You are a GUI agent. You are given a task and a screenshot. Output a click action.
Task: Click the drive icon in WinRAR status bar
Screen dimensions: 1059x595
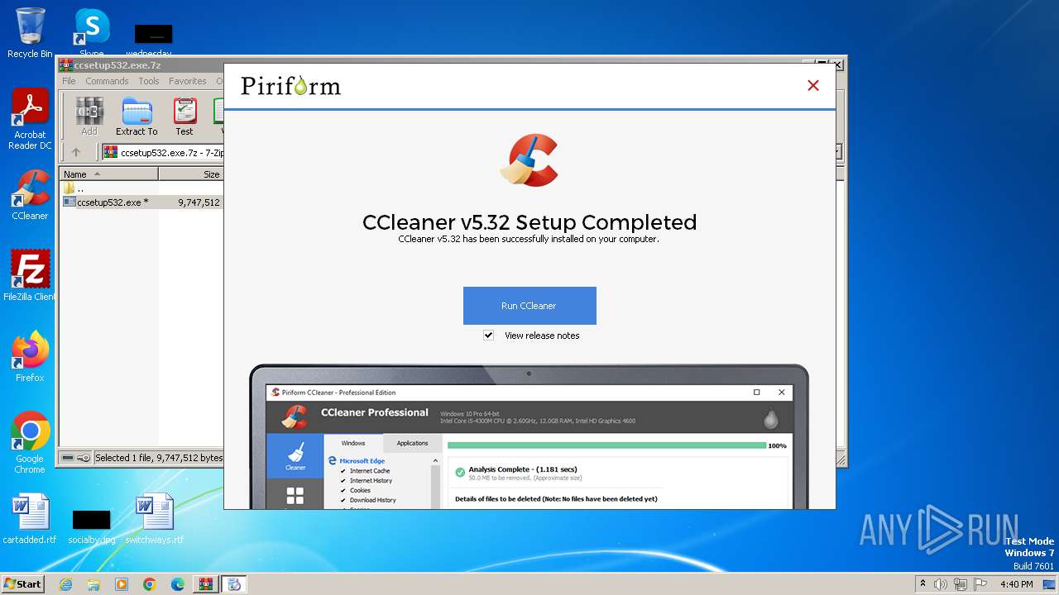(68, 458)
